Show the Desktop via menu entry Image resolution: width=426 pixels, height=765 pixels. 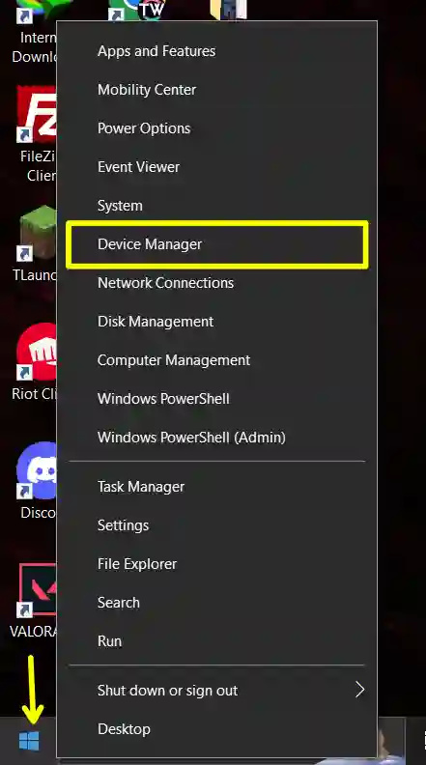tap(216, 729)
